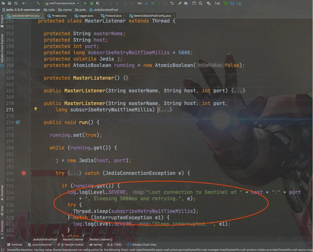
Task: Run MailTaskApplication with the green play icon
Action: click(x=85, y=3)
